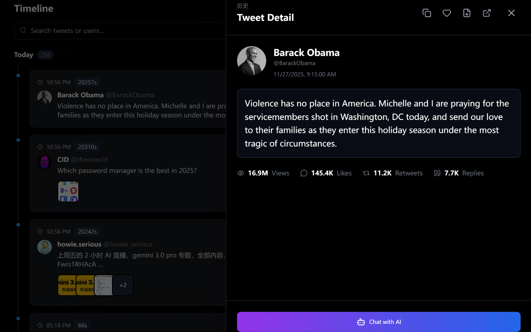531x332 pixels.
Task: Open the +2 more images tile
Action: 123,285
